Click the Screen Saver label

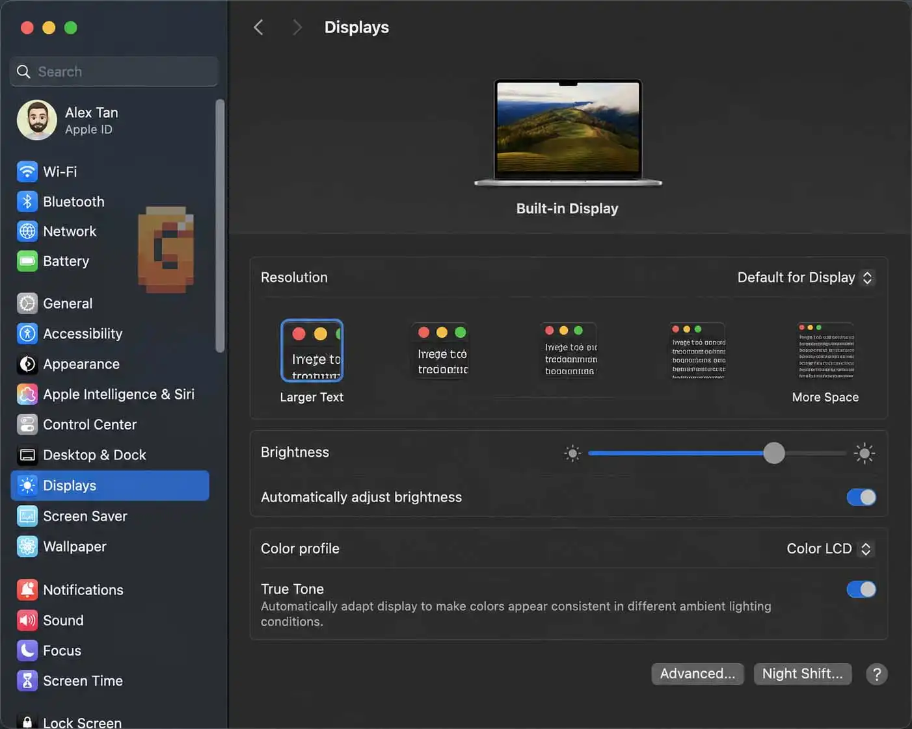pos(85,517)
